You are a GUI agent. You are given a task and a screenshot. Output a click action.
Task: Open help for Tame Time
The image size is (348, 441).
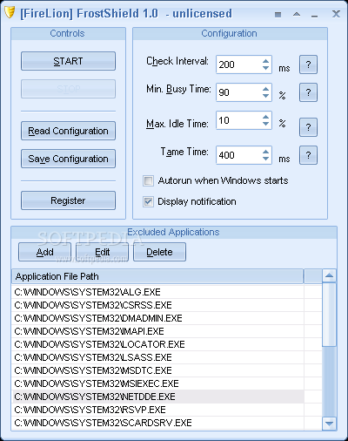pyautogui.click(x=308, y=155)
